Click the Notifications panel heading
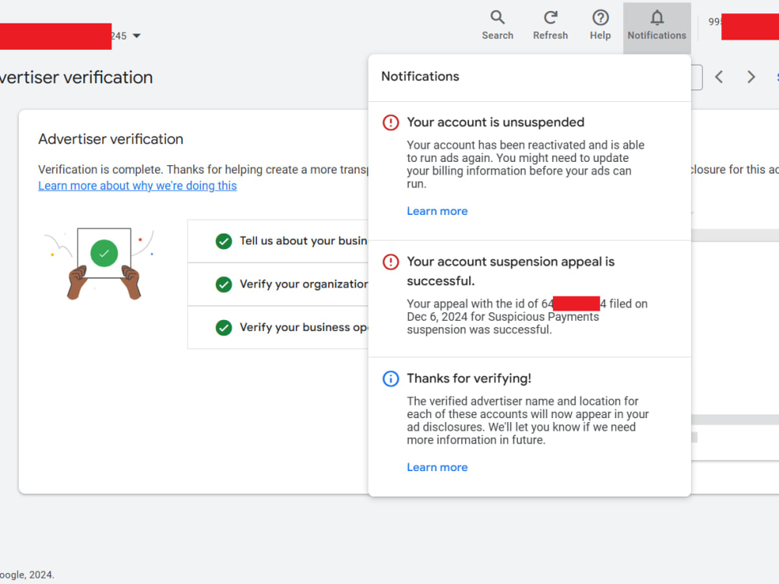 pyautogui.click(x=421, y=76)
